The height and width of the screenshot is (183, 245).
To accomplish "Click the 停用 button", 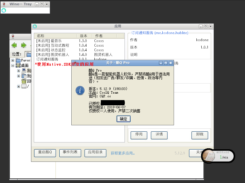I will coord(139,135).
